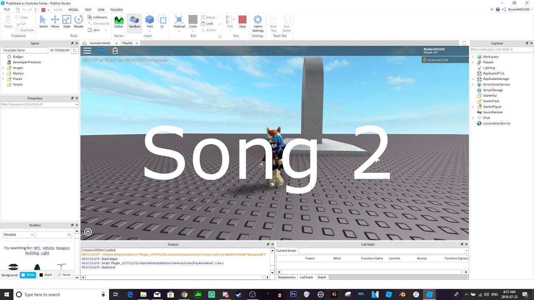Click the taskbar search box

pyautogui.click(x=60, y=295)
